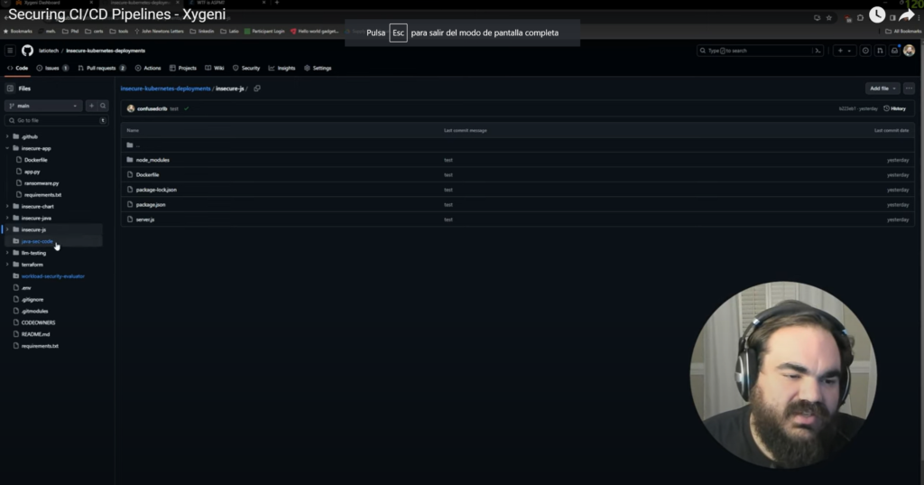The height and width of the screenshot is (485, 924).
Task: Click the green commit status checkmark
Action: tap(186, 108)
